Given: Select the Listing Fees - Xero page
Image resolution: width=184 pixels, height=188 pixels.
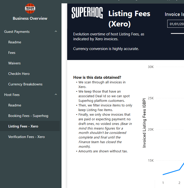Looking at the screenshot, I should [x=23, y=126].
